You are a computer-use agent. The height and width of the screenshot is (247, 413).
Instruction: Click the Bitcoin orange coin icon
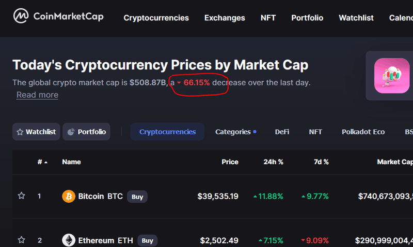pos(68,196)
